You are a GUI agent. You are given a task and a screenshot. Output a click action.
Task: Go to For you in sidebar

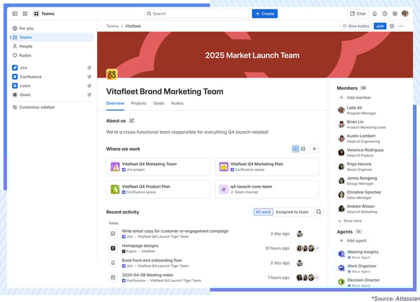52,28
